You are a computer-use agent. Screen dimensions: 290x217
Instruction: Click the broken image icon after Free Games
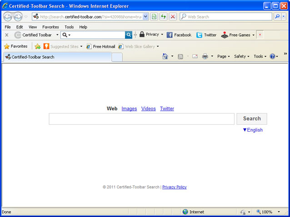260,35
